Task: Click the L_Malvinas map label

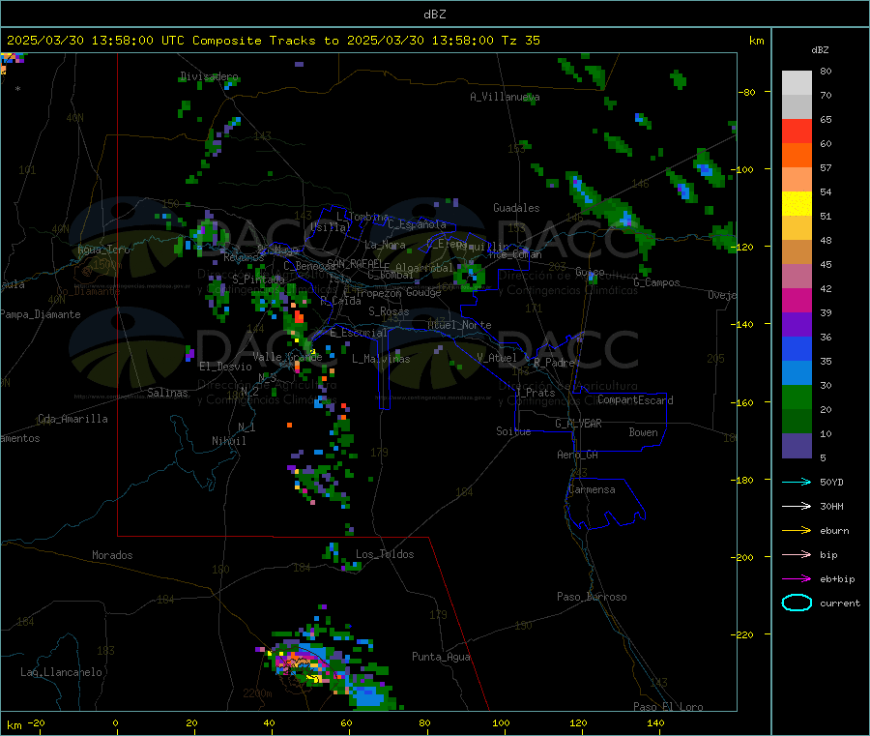Action: (x=381, y=359)
